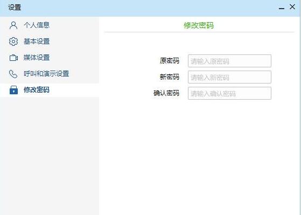Close the 设置 window
The height and width of the screenshot is (215, 301).
coord(292,7)
